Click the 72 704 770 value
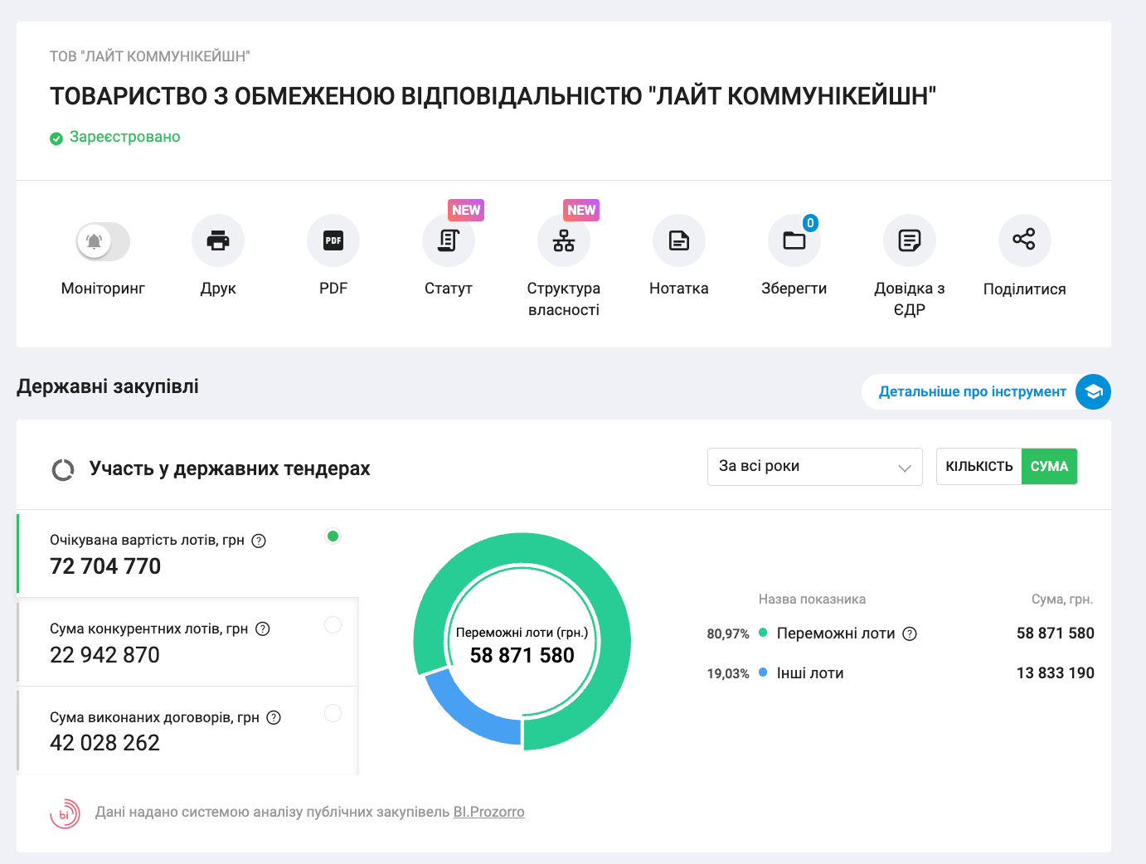 pyautogui.click(x=105, y=566)
